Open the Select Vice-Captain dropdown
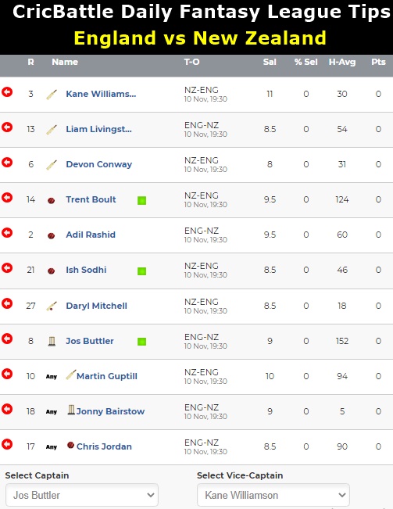The width and height of the screenshot is (393, 509). point(273,495)
